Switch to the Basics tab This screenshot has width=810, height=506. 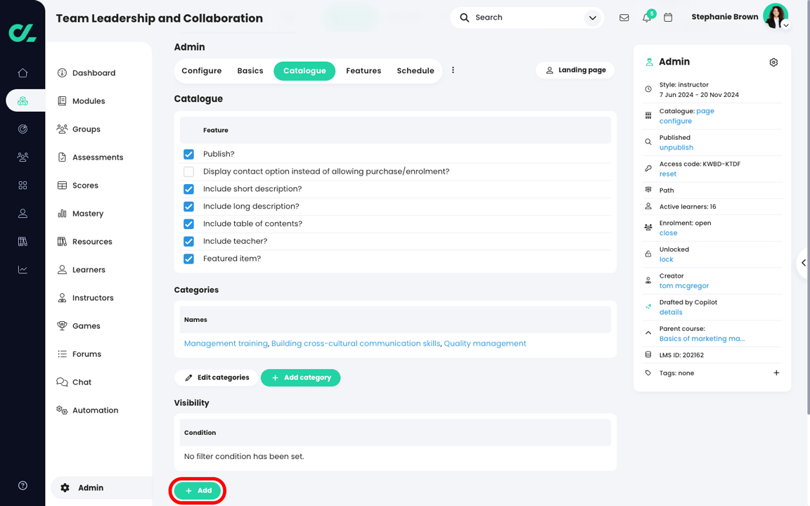click(x=250, y=71)
